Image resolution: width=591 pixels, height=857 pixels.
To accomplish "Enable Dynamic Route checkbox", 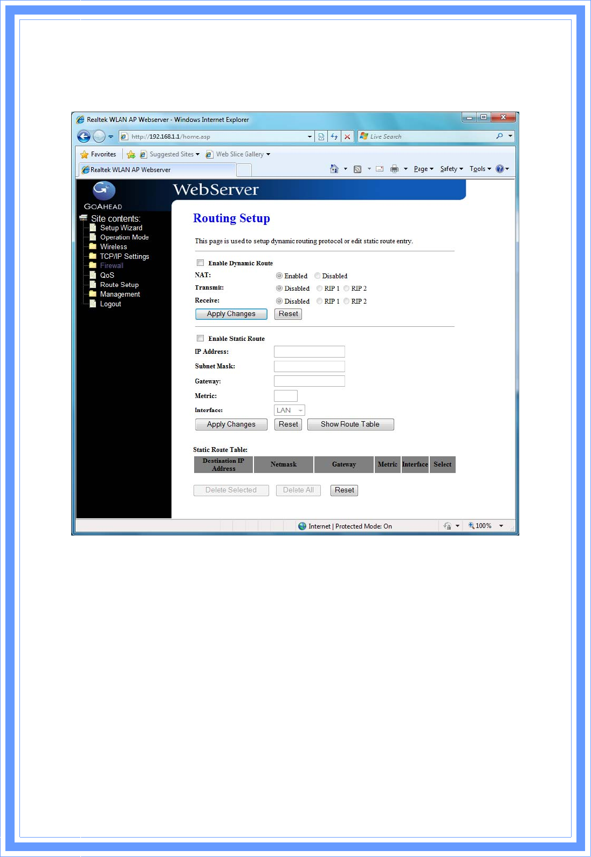I will (x=200, y=263).
